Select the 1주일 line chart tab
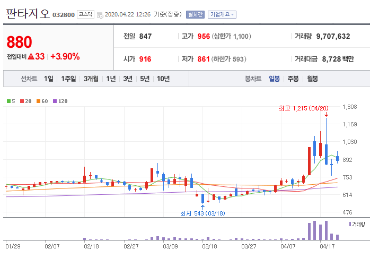The height and width of the screenshot is (258, 370). 68,79
